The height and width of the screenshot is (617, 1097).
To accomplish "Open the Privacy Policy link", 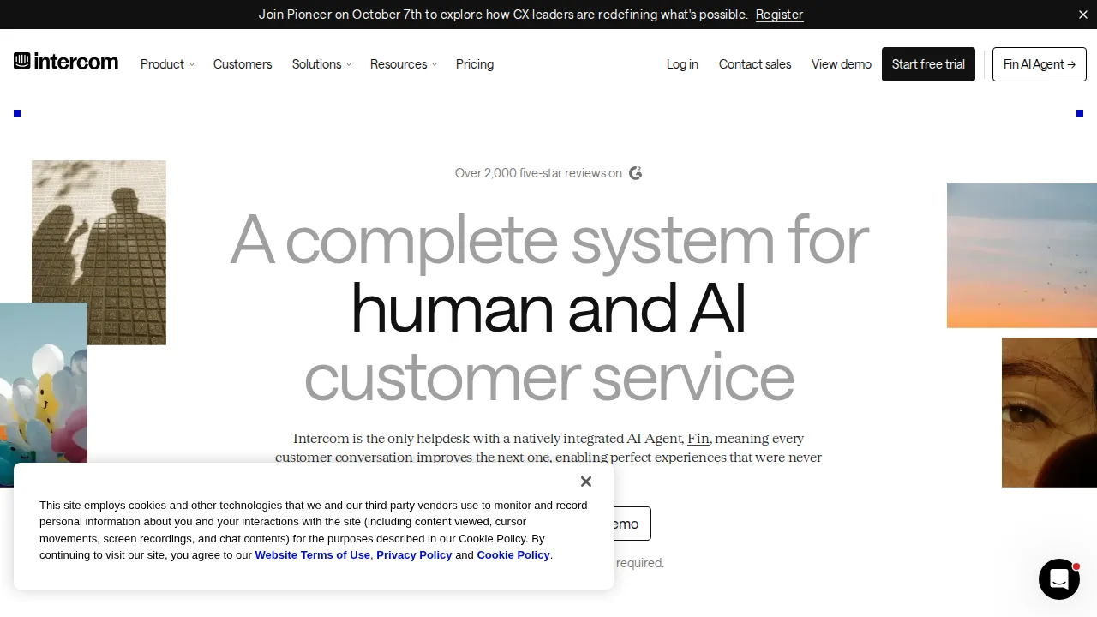I will (414, 555).
